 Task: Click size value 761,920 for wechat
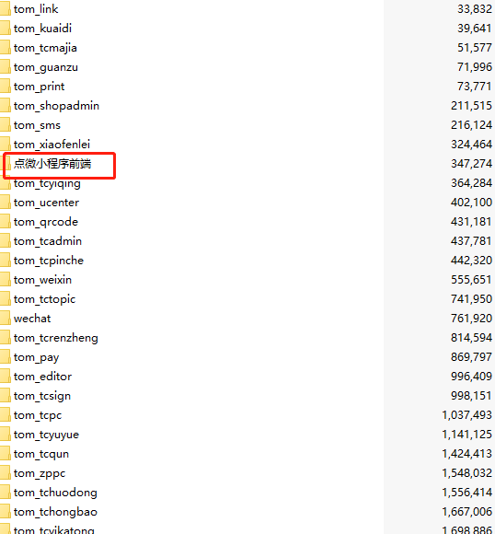click(471, 319)
